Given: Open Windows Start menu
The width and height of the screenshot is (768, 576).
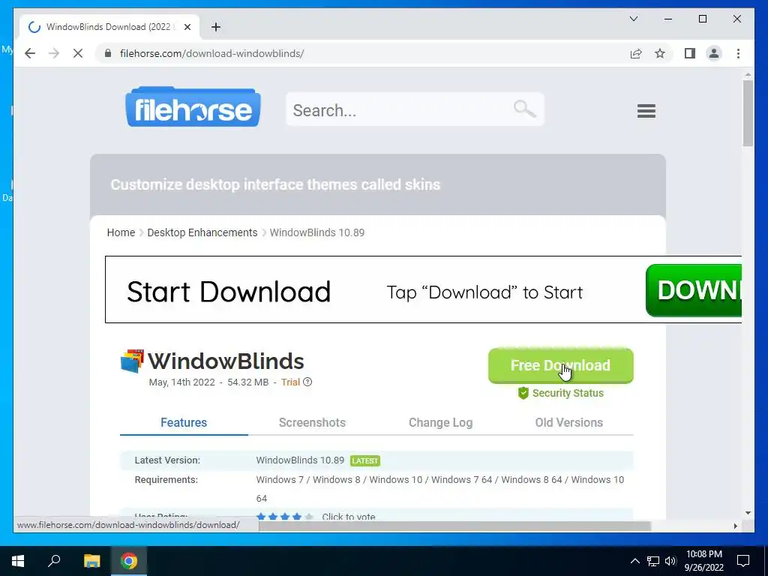Looking at the screenshot, I should pos(18,561).
